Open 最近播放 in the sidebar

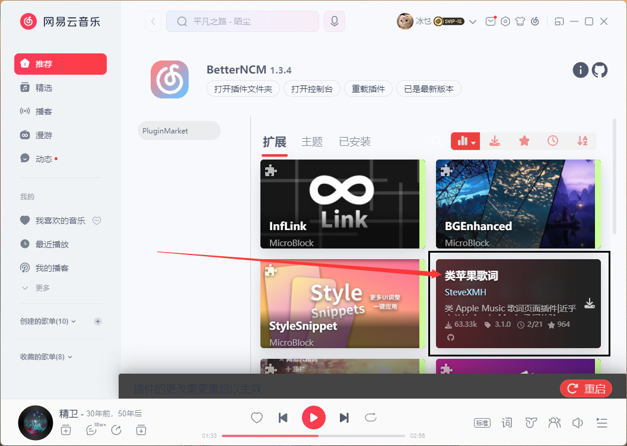pos(61,244)
